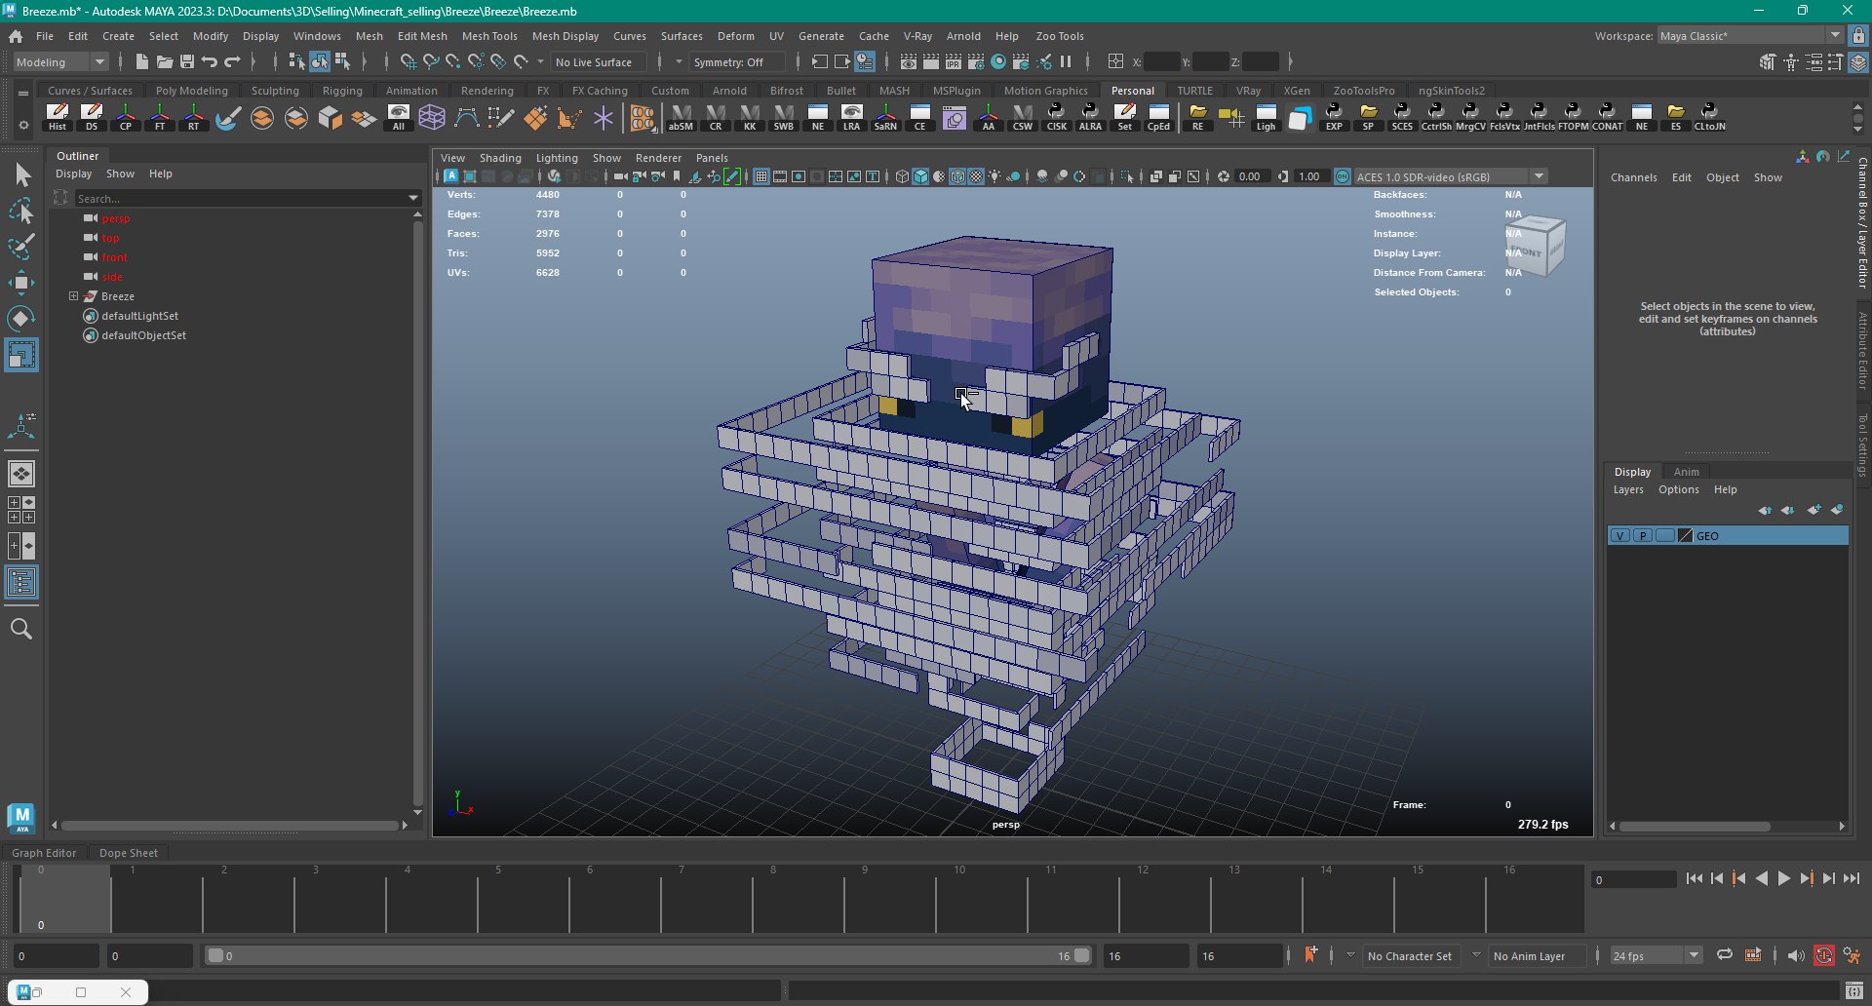The width and height of the screenshot is (1872, 1006).
Task: Toggle playback loop icon
Action: [1724, 955]
